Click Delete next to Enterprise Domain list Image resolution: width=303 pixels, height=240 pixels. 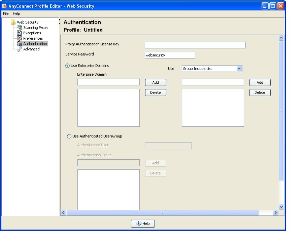click(x=156, y=92)
